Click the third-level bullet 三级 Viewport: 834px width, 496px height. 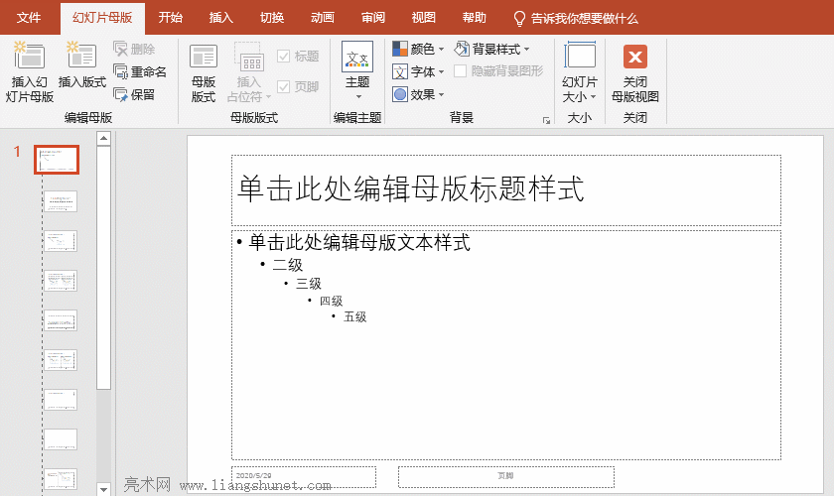pos(309,284)
